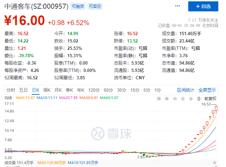Click the 成交量 value 151.40万手
226x167 pixels.
(190, 33)
